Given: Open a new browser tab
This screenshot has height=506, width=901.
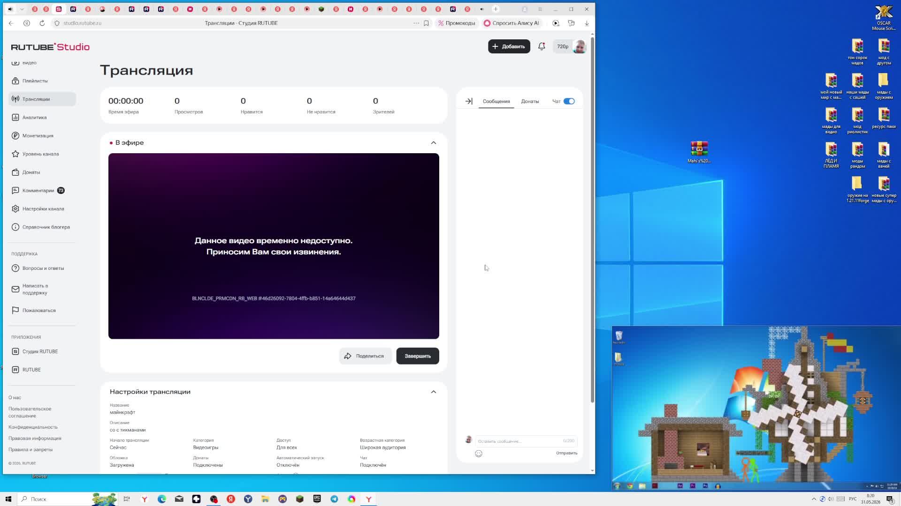Looking at the screenshot, I should tap(496, 9).
